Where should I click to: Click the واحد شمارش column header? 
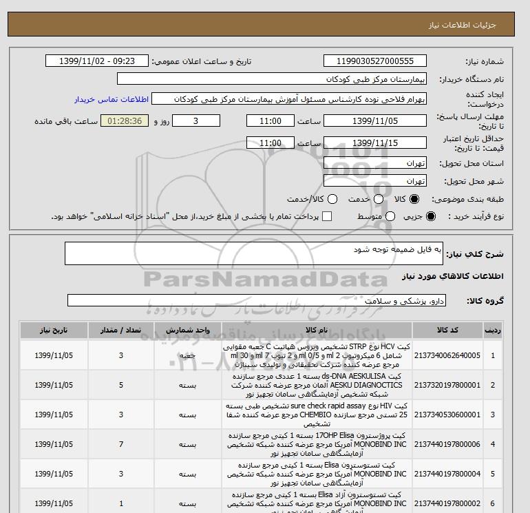(188, 331)
